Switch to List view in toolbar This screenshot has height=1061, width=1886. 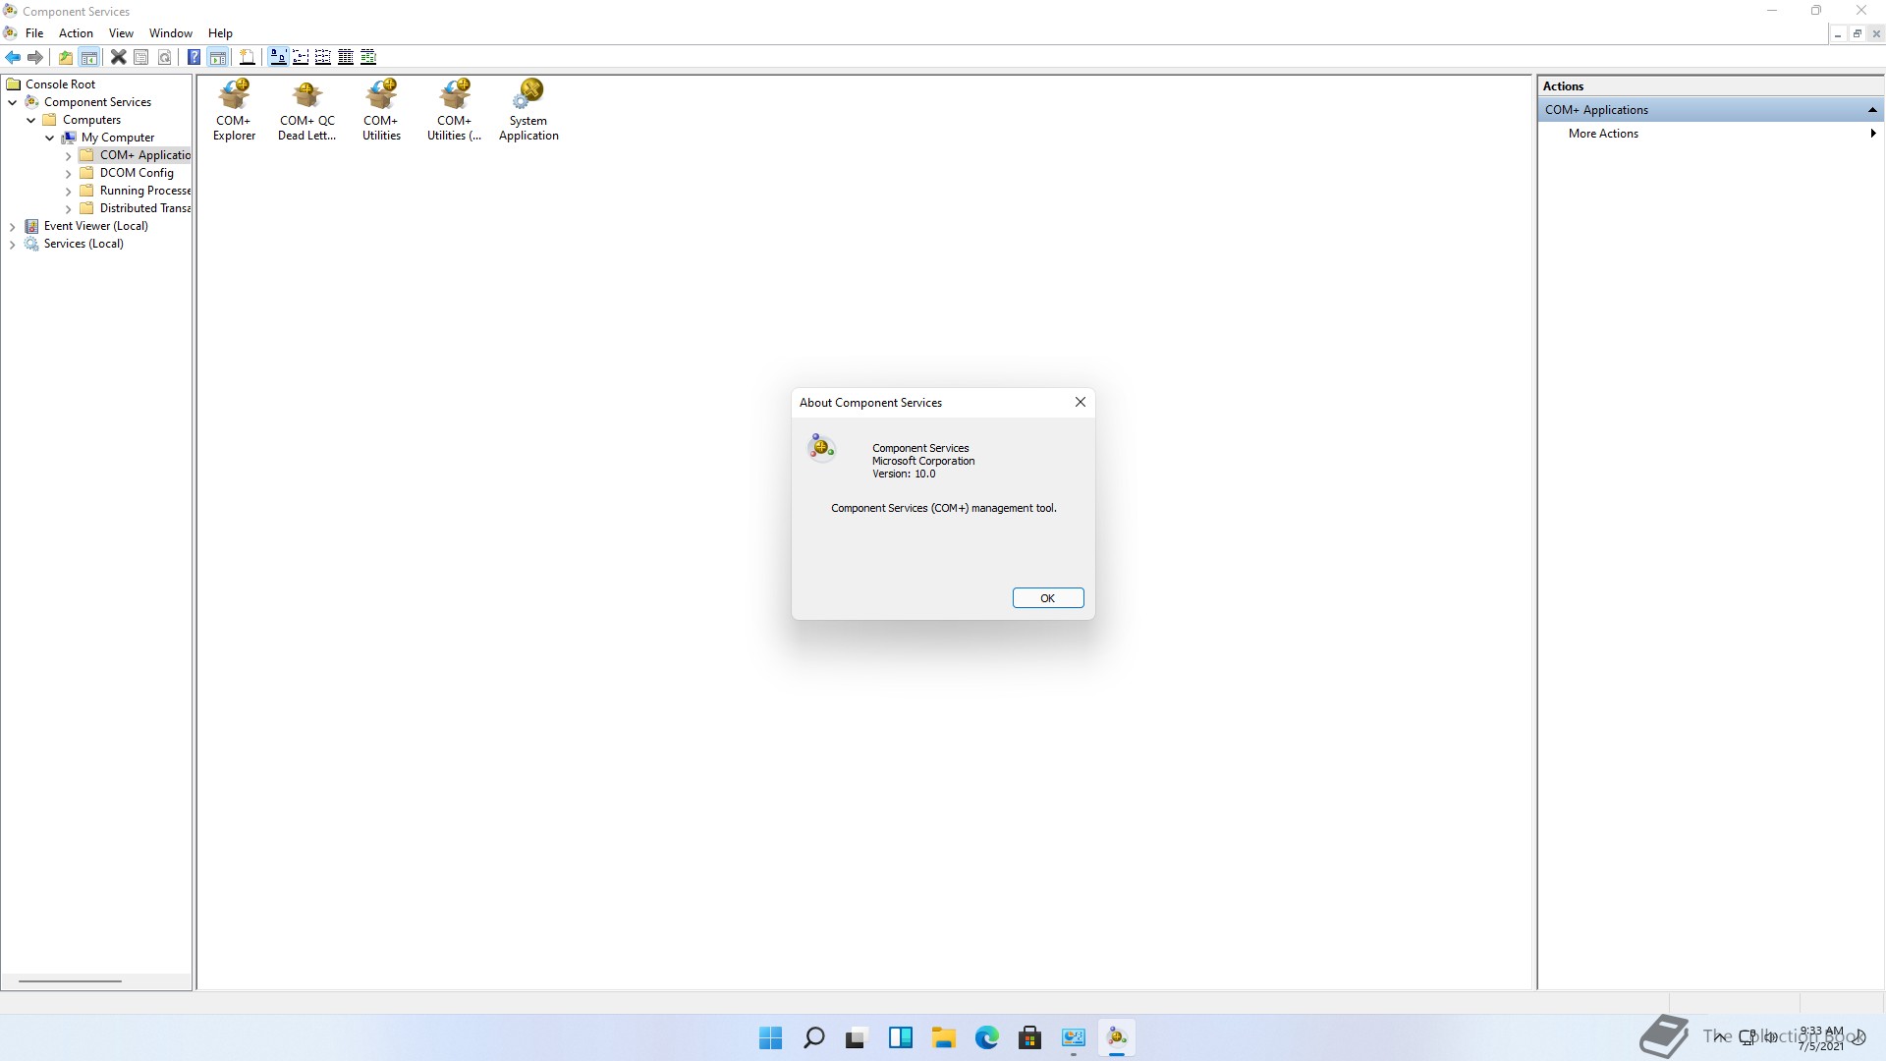(323, 57)
